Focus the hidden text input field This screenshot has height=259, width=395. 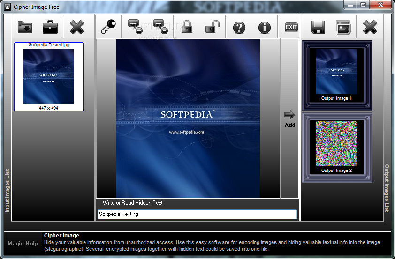pyautogui.click(x=197, y=214)
